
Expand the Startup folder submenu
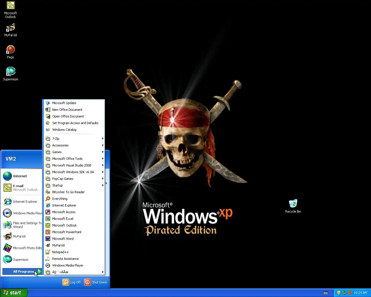tap(74, 185)
